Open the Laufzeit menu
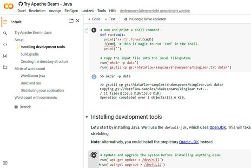Screen dimensions: 251x168 tap(87, 11)
